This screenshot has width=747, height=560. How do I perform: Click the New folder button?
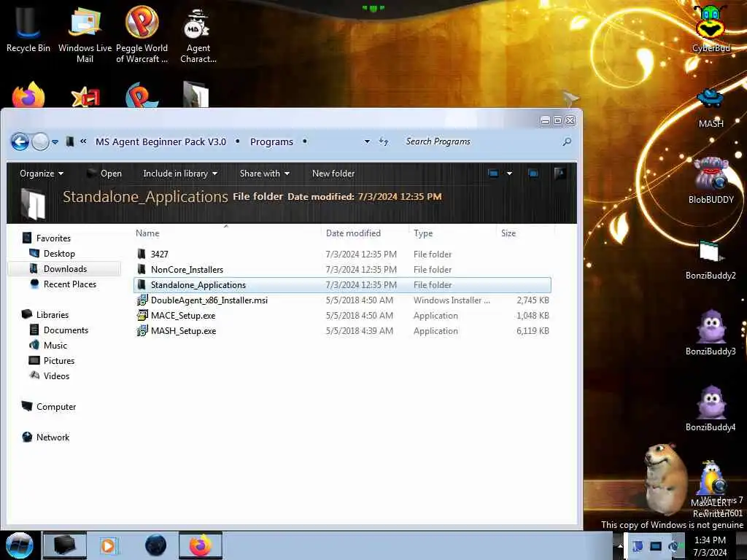click(x=333, y=174)
